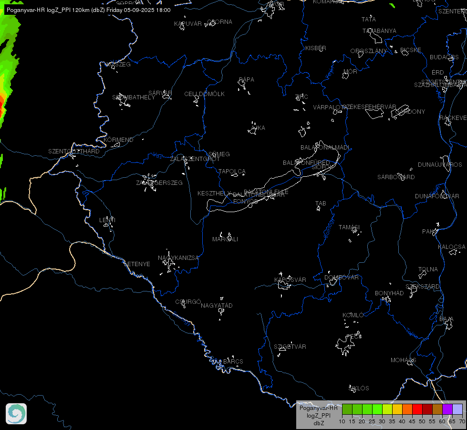
Task: Click the RÁCKEVE city label
Action: tap(453, 118)
